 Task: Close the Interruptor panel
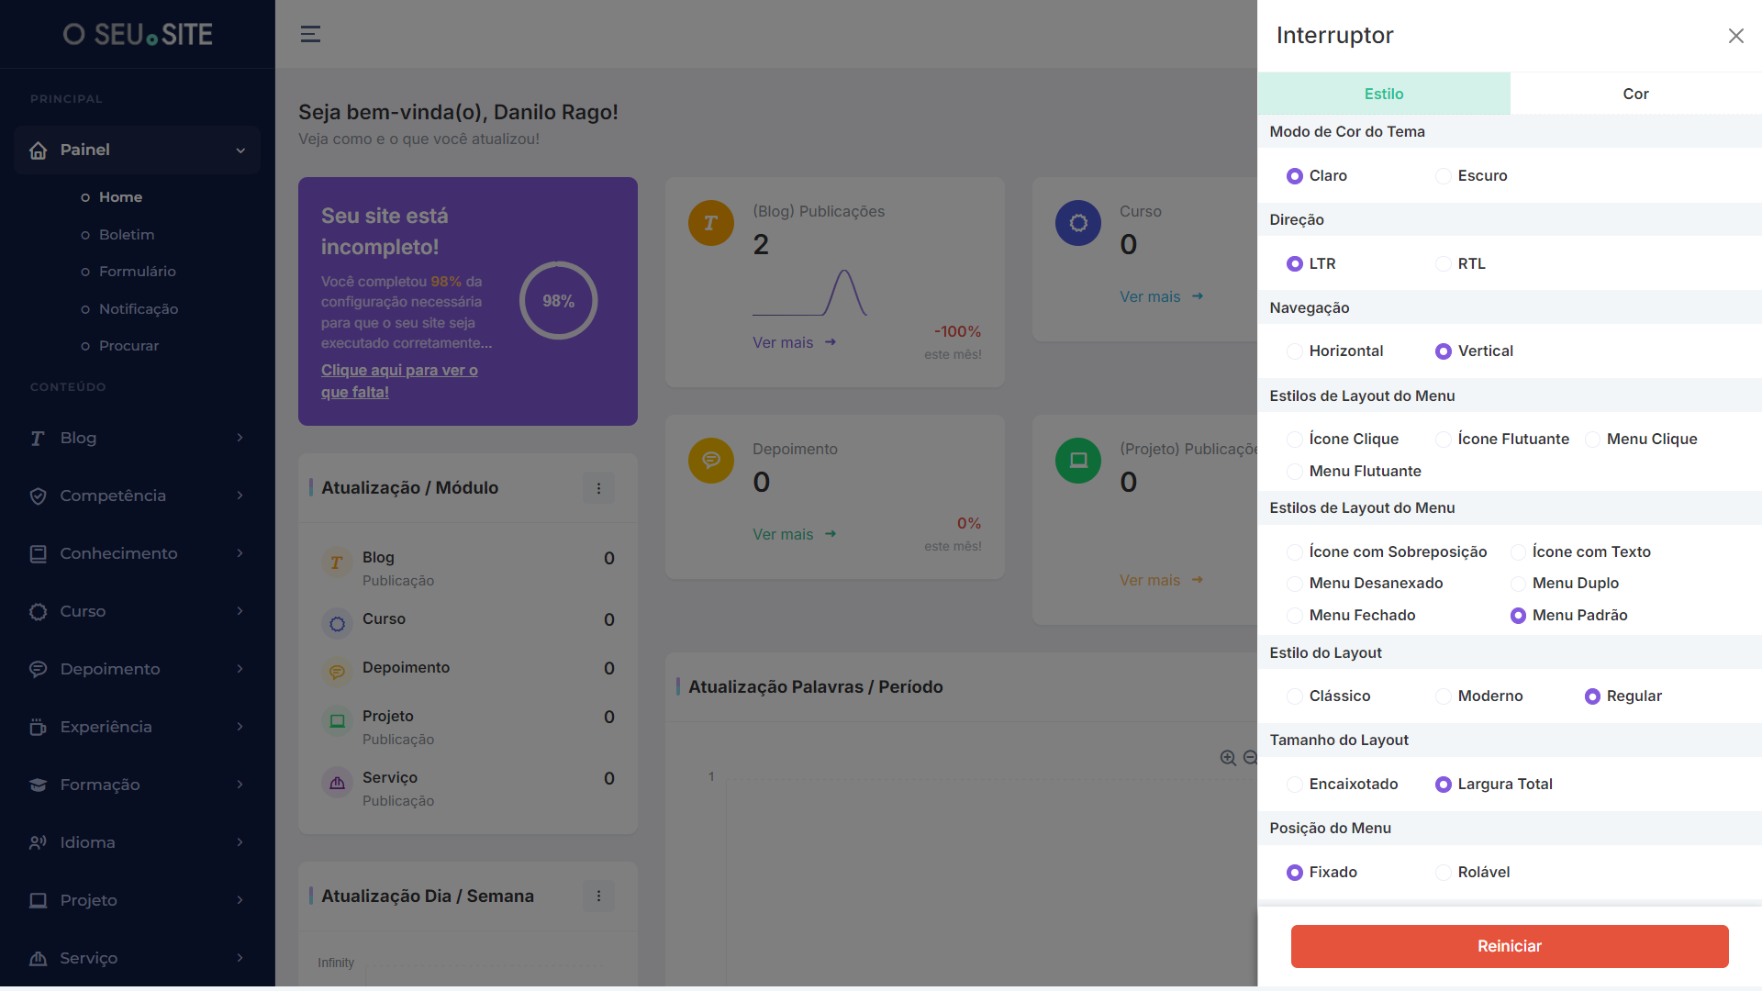pos(1735,36)
